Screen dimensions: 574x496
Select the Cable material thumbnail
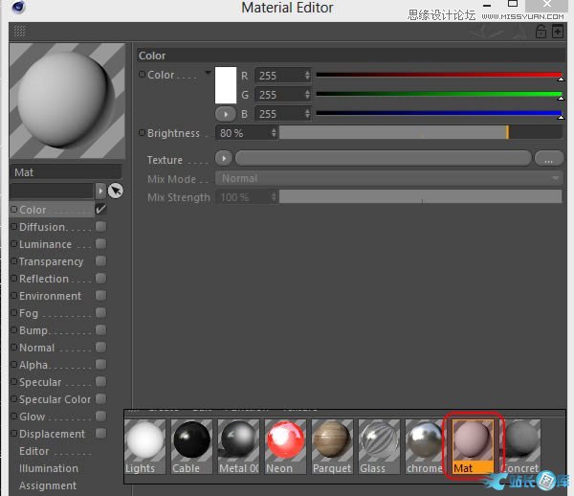point(191,446)
